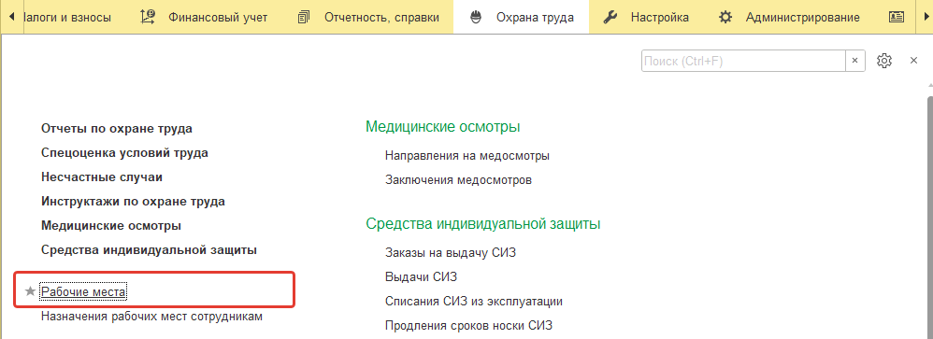Click the documents icon of Отчетность, справки
This screenshot has width=933, height=339.
[304, 17]
